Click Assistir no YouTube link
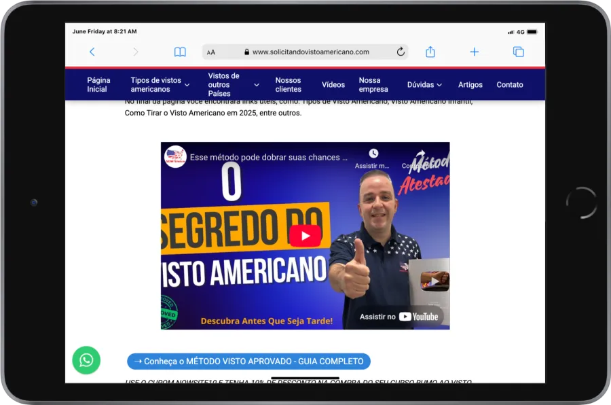This screenshot has height=405, width=611. point(398,316)
